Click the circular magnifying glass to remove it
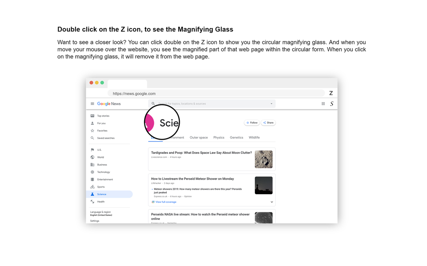The width and height of the screenshot is (427, 266). pyautogui.click(x=162, y=122)
